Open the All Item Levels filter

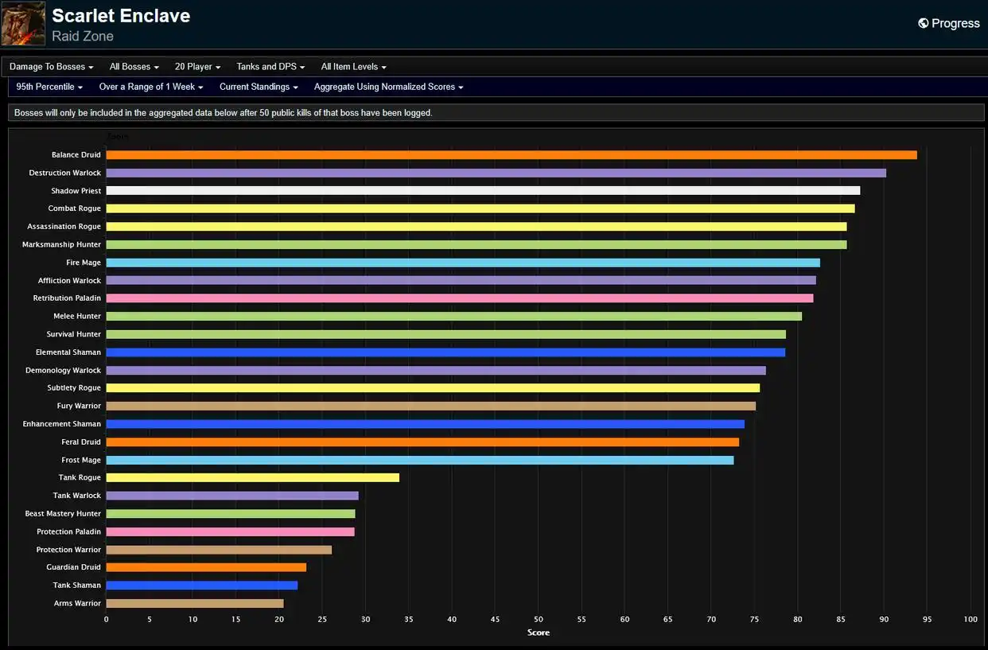354,67
